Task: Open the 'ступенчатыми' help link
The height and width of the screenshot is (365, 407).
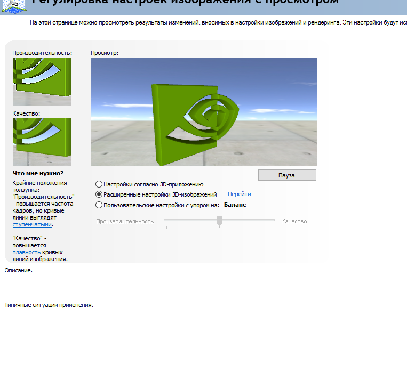Action: (x=32, y=224)
